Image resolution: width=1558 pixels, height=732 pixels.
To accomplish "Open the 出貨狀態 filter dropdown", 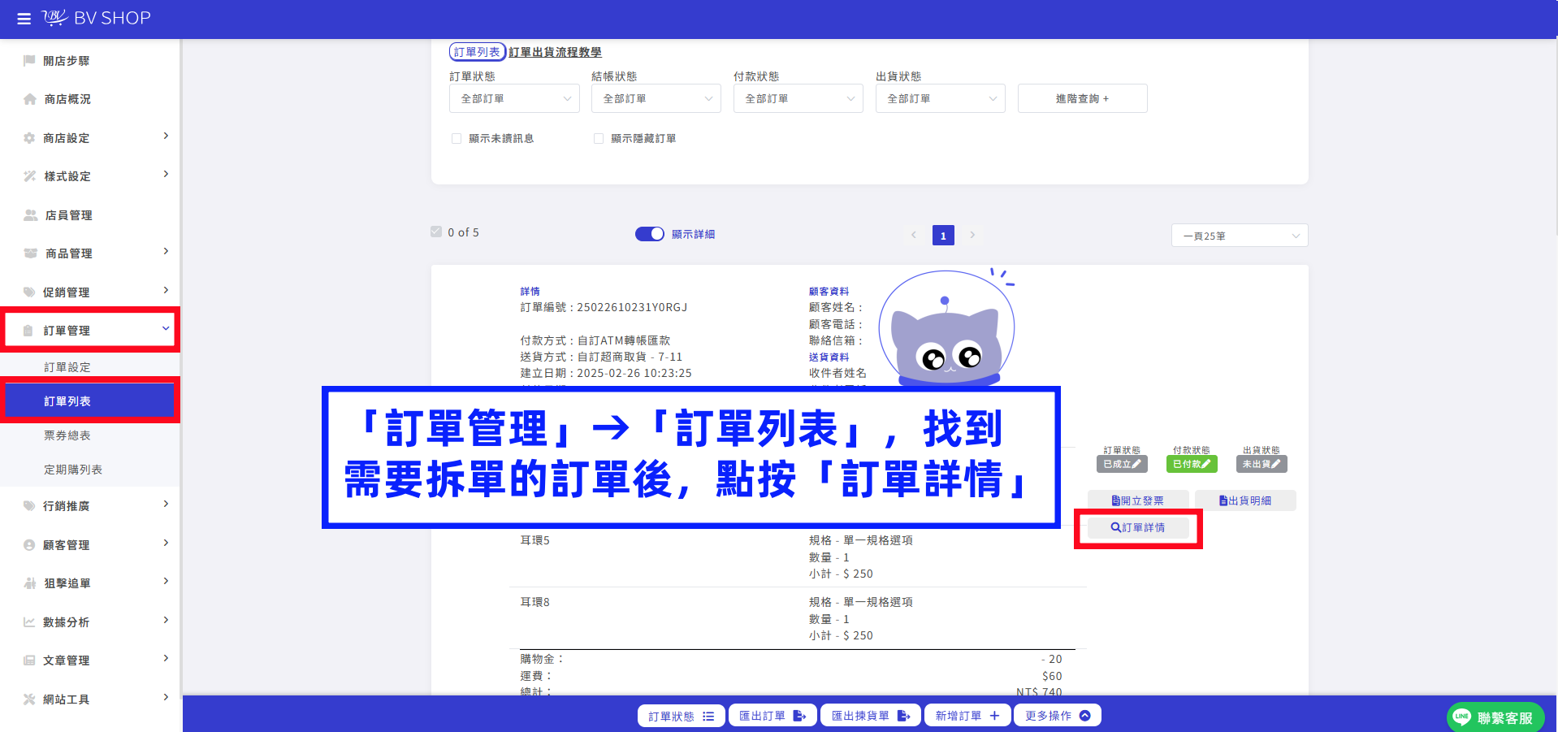I will click(x=941, y=98).
